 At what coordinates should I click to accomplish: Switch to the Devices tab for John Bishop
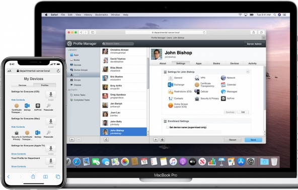235,63
